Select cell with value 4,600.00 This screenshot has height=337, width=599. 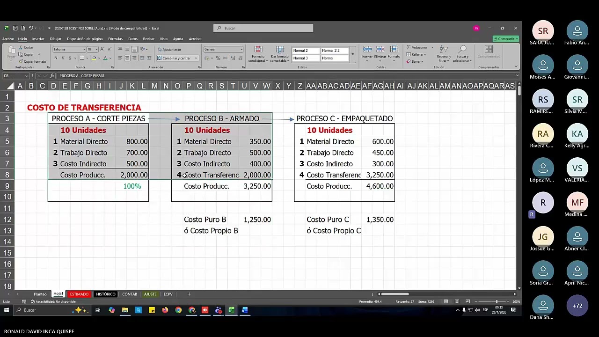click(x=380, y=186)
